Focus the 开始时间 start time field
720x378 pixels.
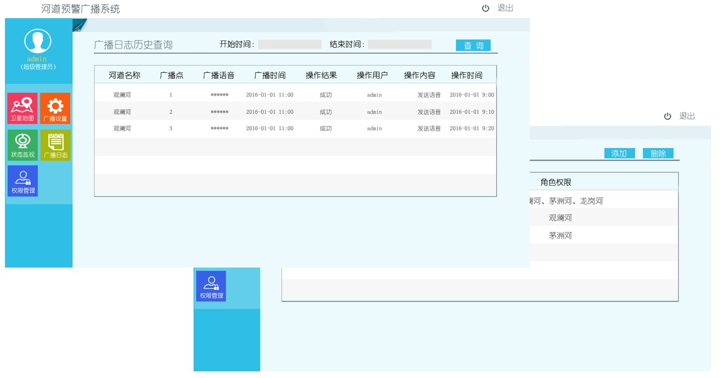(x=290, y=44)
